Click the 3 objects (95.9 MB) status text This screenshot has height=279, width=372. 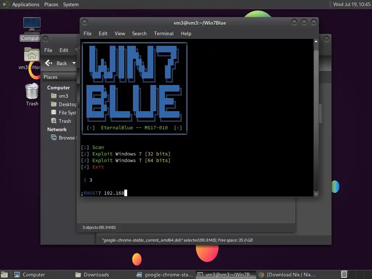pos(99,227)
